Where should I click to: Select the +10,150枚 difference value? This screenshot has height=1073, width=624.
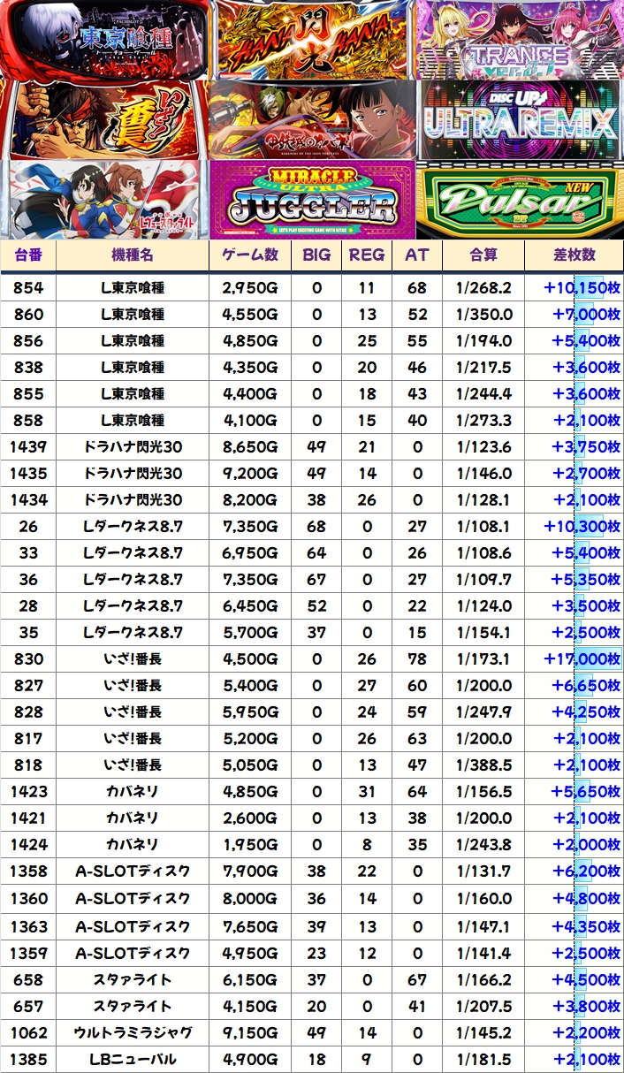574,287
